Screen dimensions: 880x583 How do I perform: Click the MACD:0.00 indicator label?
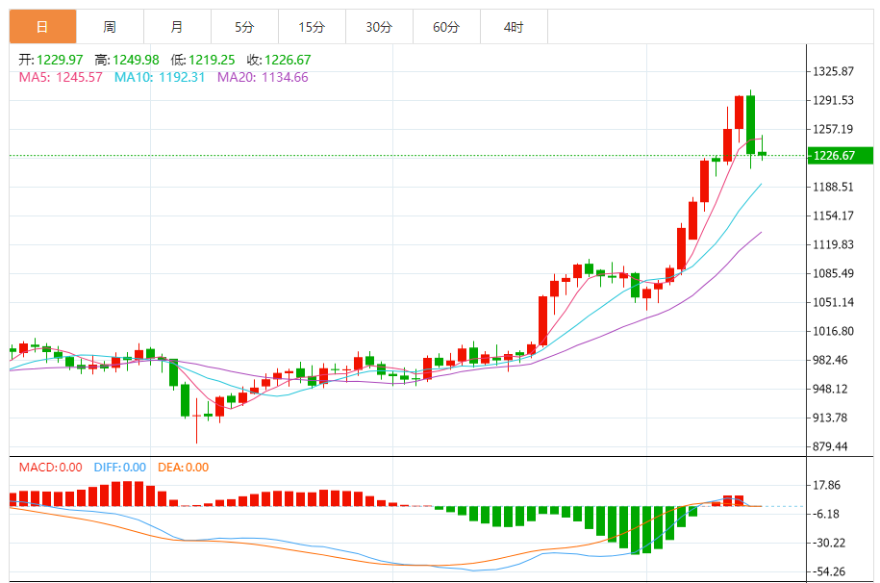(51, 468)
